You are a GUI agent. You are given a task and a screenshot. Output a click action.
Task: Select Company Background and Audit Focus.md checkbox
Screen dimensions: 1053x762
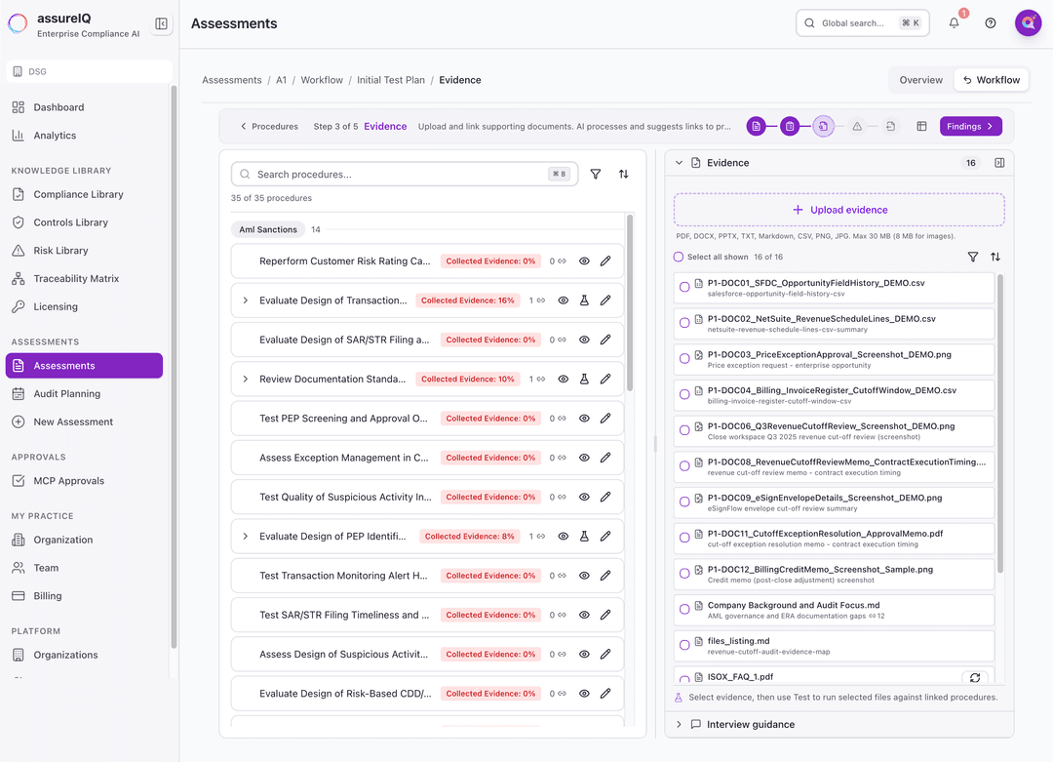click(684, 609)
